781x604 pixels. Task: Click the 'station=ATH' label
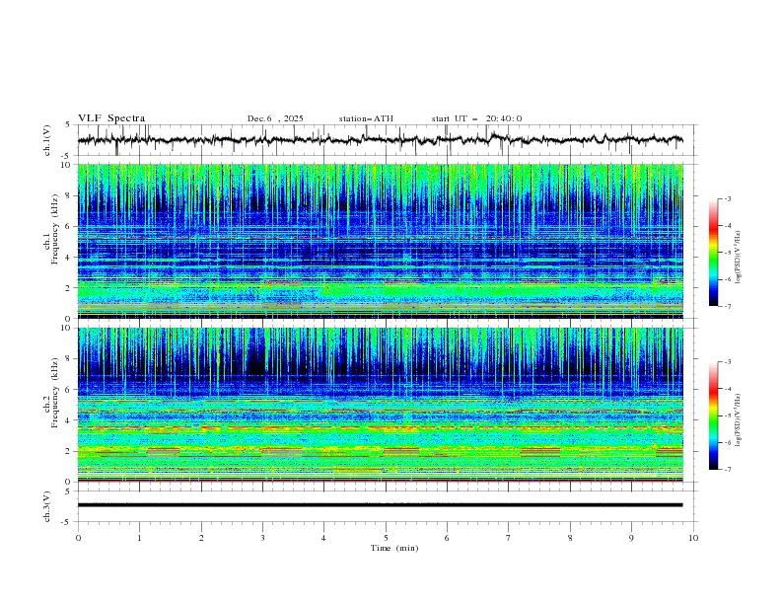click(x=366, y=118)
